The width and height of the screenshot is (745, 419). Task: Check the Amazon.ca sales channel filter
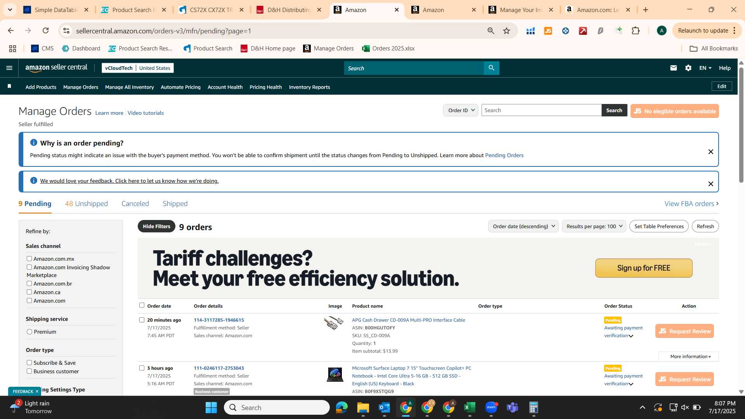click(29, 292)
